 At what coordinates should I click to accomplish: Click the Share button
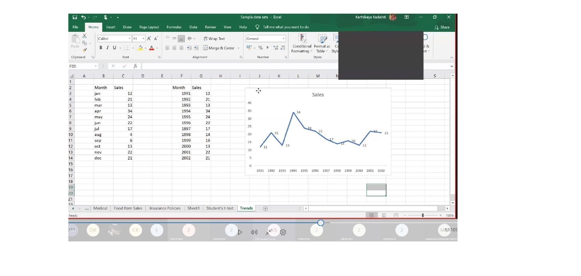point(442,27)
